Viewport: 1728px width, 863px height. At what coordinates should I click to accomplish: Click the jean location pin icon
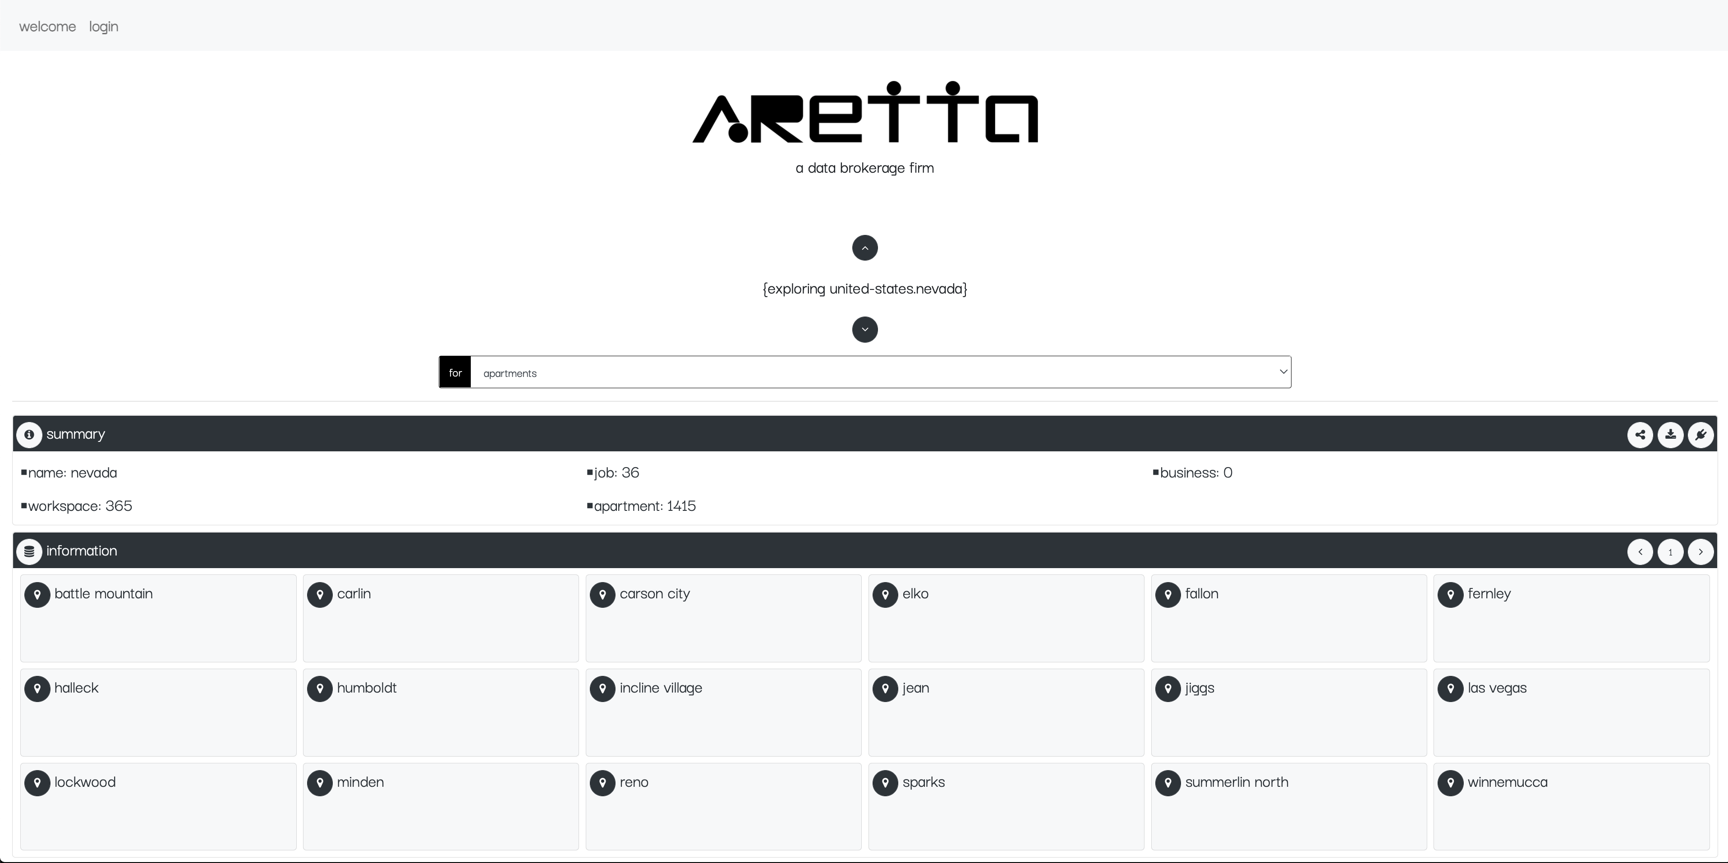pyautogui.click(x=886, y=689)
